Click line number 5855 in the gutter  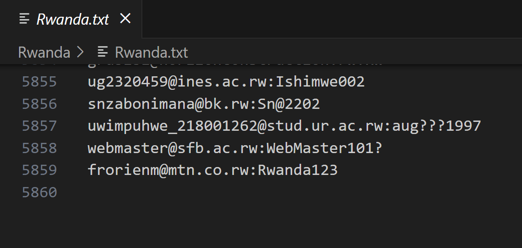point(40,82)
